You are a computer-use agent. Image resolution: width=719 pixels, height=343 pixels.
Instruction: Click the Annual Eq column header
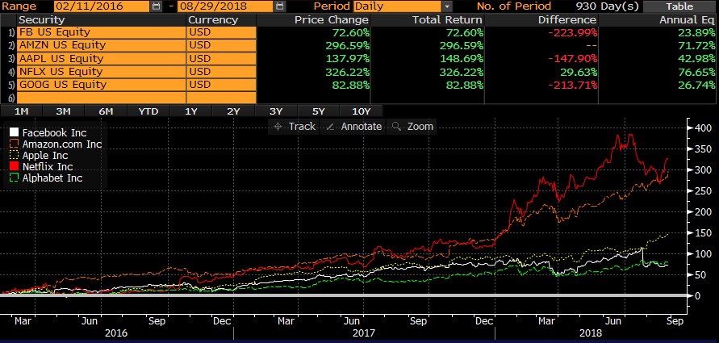[x=687, y=20]
